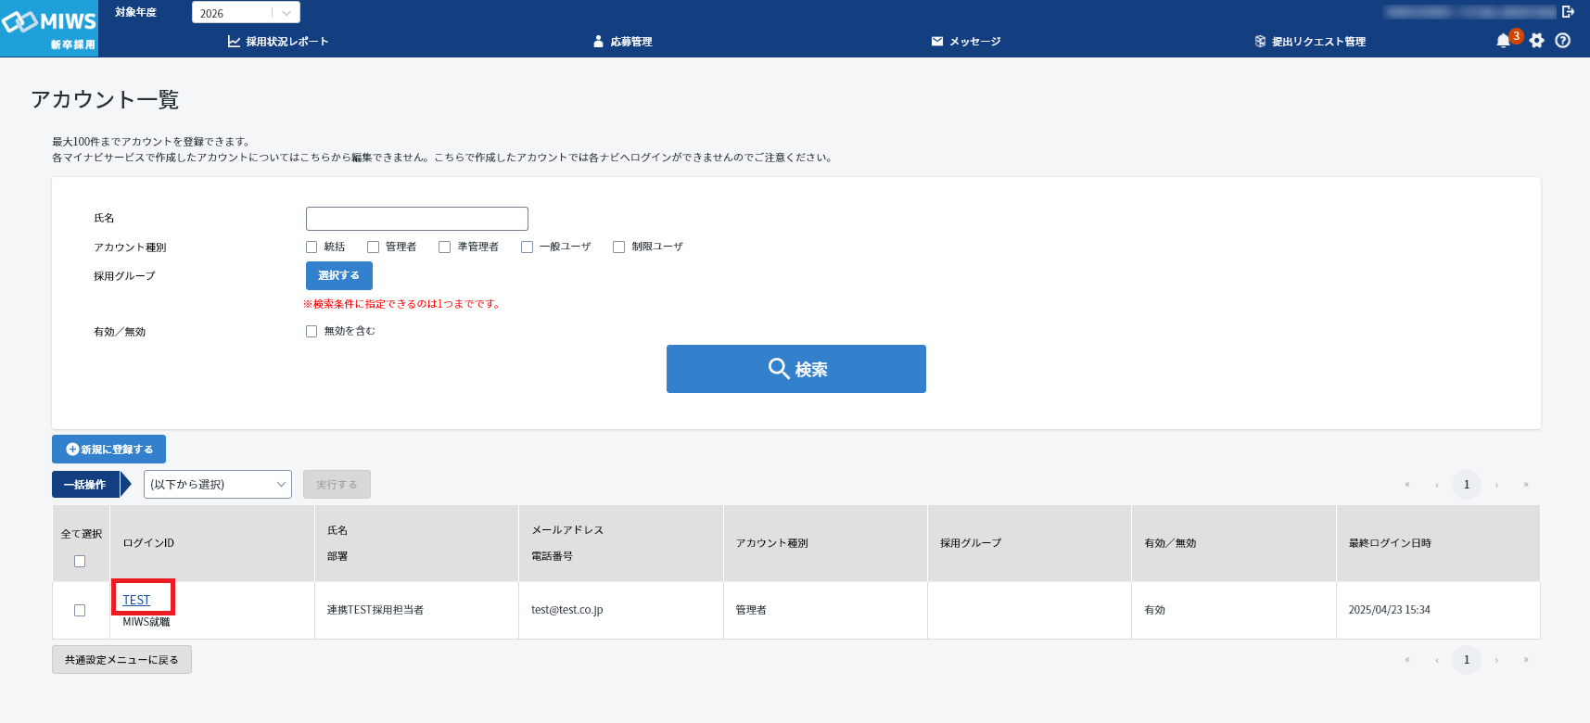Expand the 一括操作 (以下から選択) dropdown
Viewport: 1590px width, 723px height.
click(x=218, y=485)
